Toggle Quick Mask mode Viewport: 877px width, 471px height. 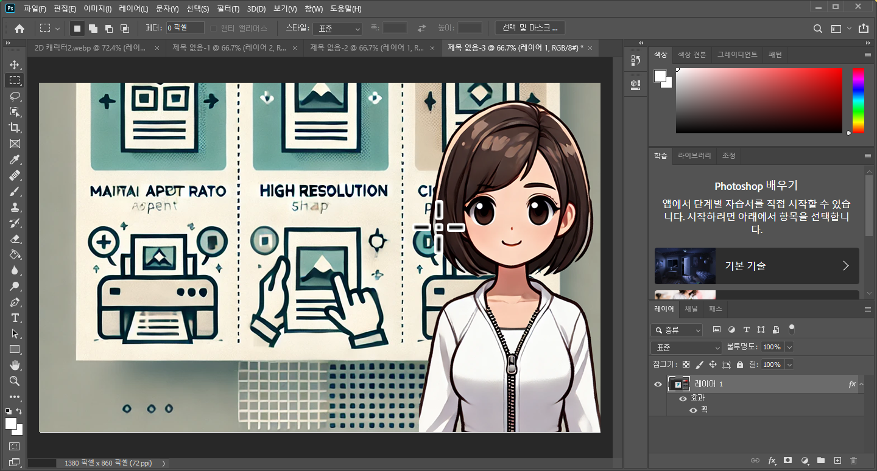tap(15, 446)
